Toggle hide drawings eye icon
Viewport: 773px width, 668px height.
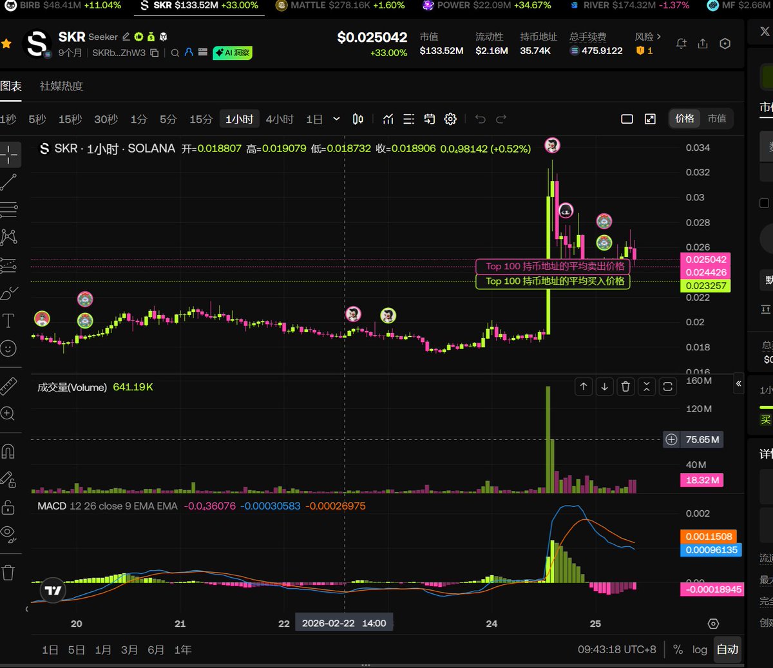coord(8,533)
